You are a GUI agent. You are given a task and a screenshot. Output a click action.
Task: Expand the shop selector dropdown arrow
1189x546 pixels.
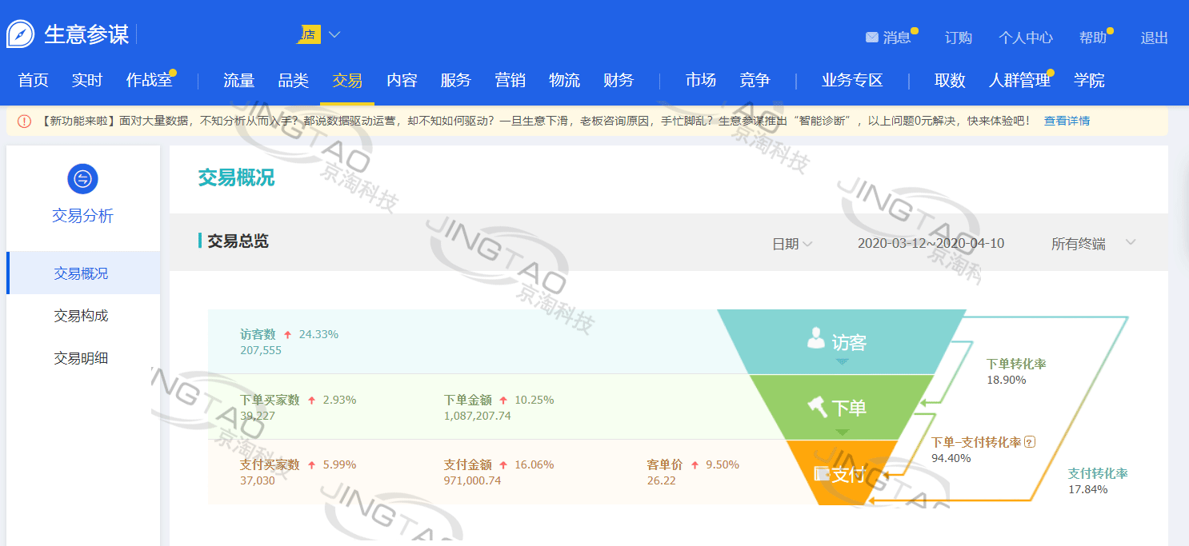[x=334, y=34]
